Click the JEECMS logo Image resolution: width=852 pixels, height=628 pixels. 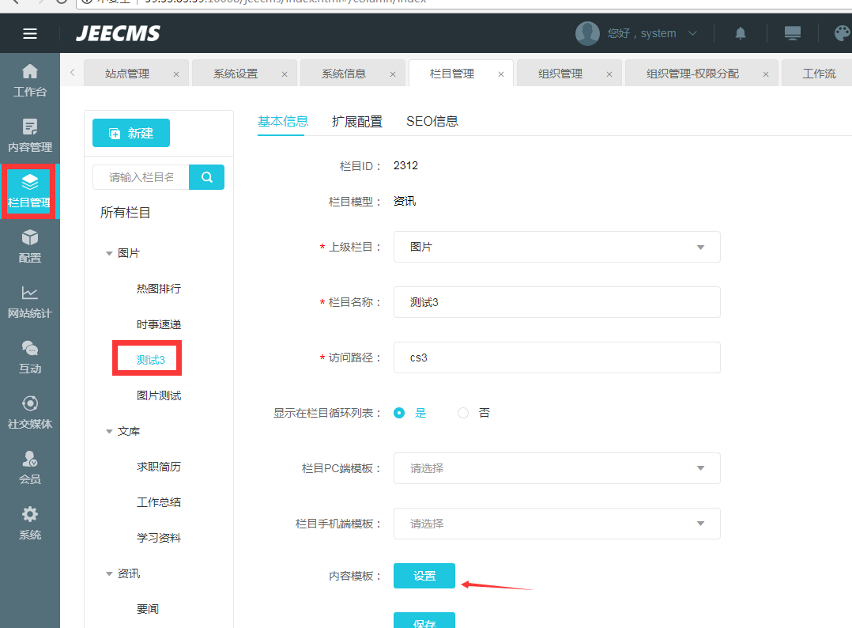[x=118, y=34]
